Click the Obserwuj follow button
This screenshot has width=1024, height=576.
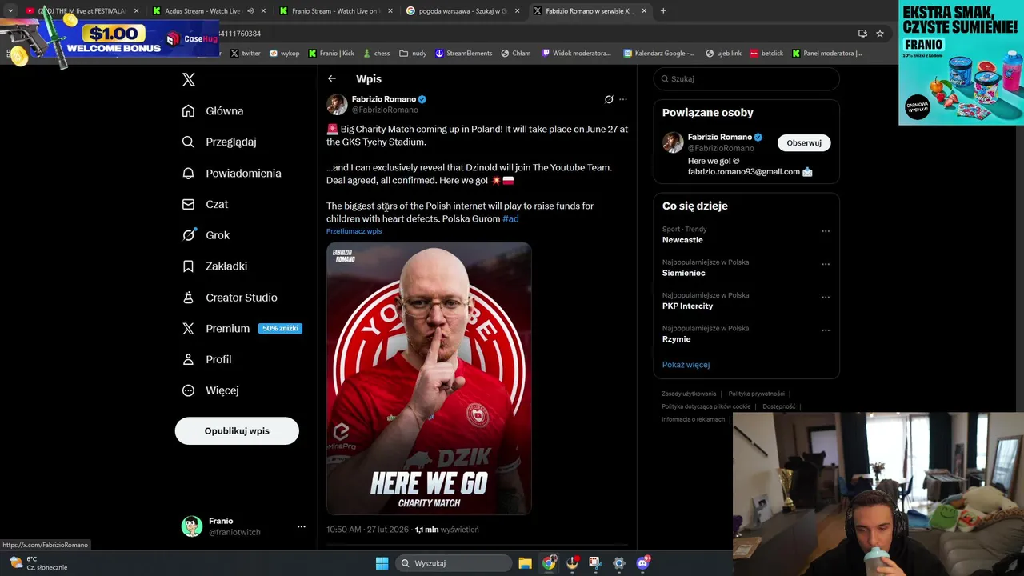pyautogui.click(x=804, y=142)
